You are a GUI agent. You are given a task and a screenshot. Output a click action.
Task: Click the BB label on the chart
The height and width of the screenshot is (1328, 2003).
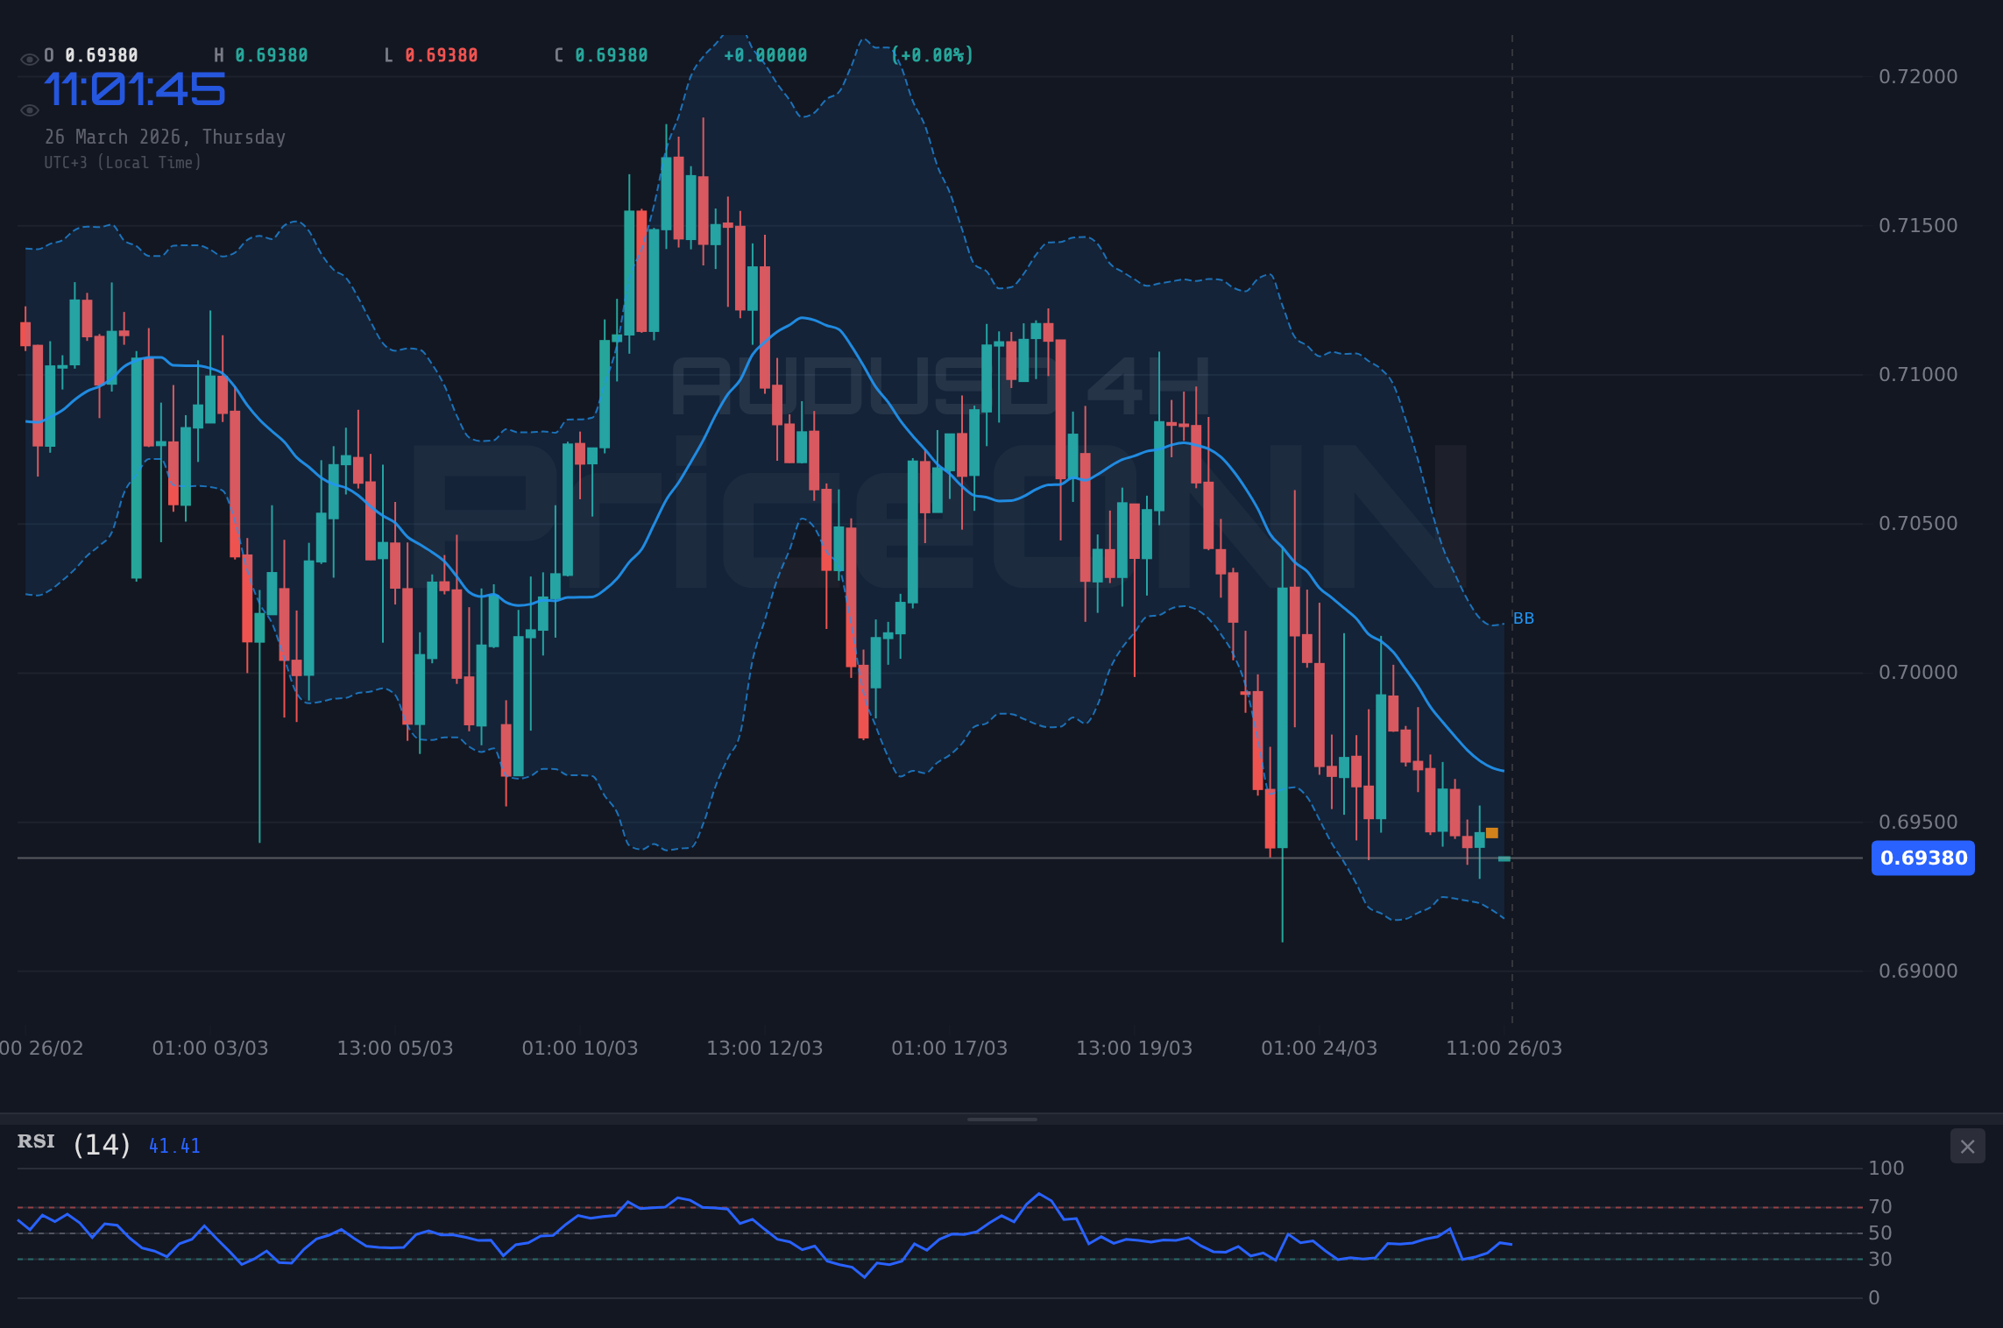[1524, 618]
